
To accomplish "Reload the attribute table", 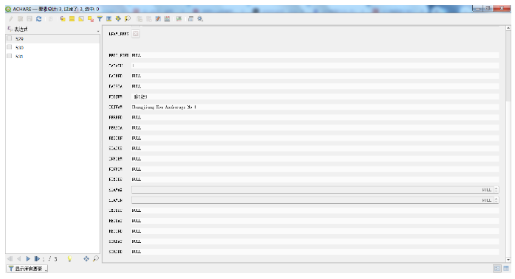I will (39, 19).
